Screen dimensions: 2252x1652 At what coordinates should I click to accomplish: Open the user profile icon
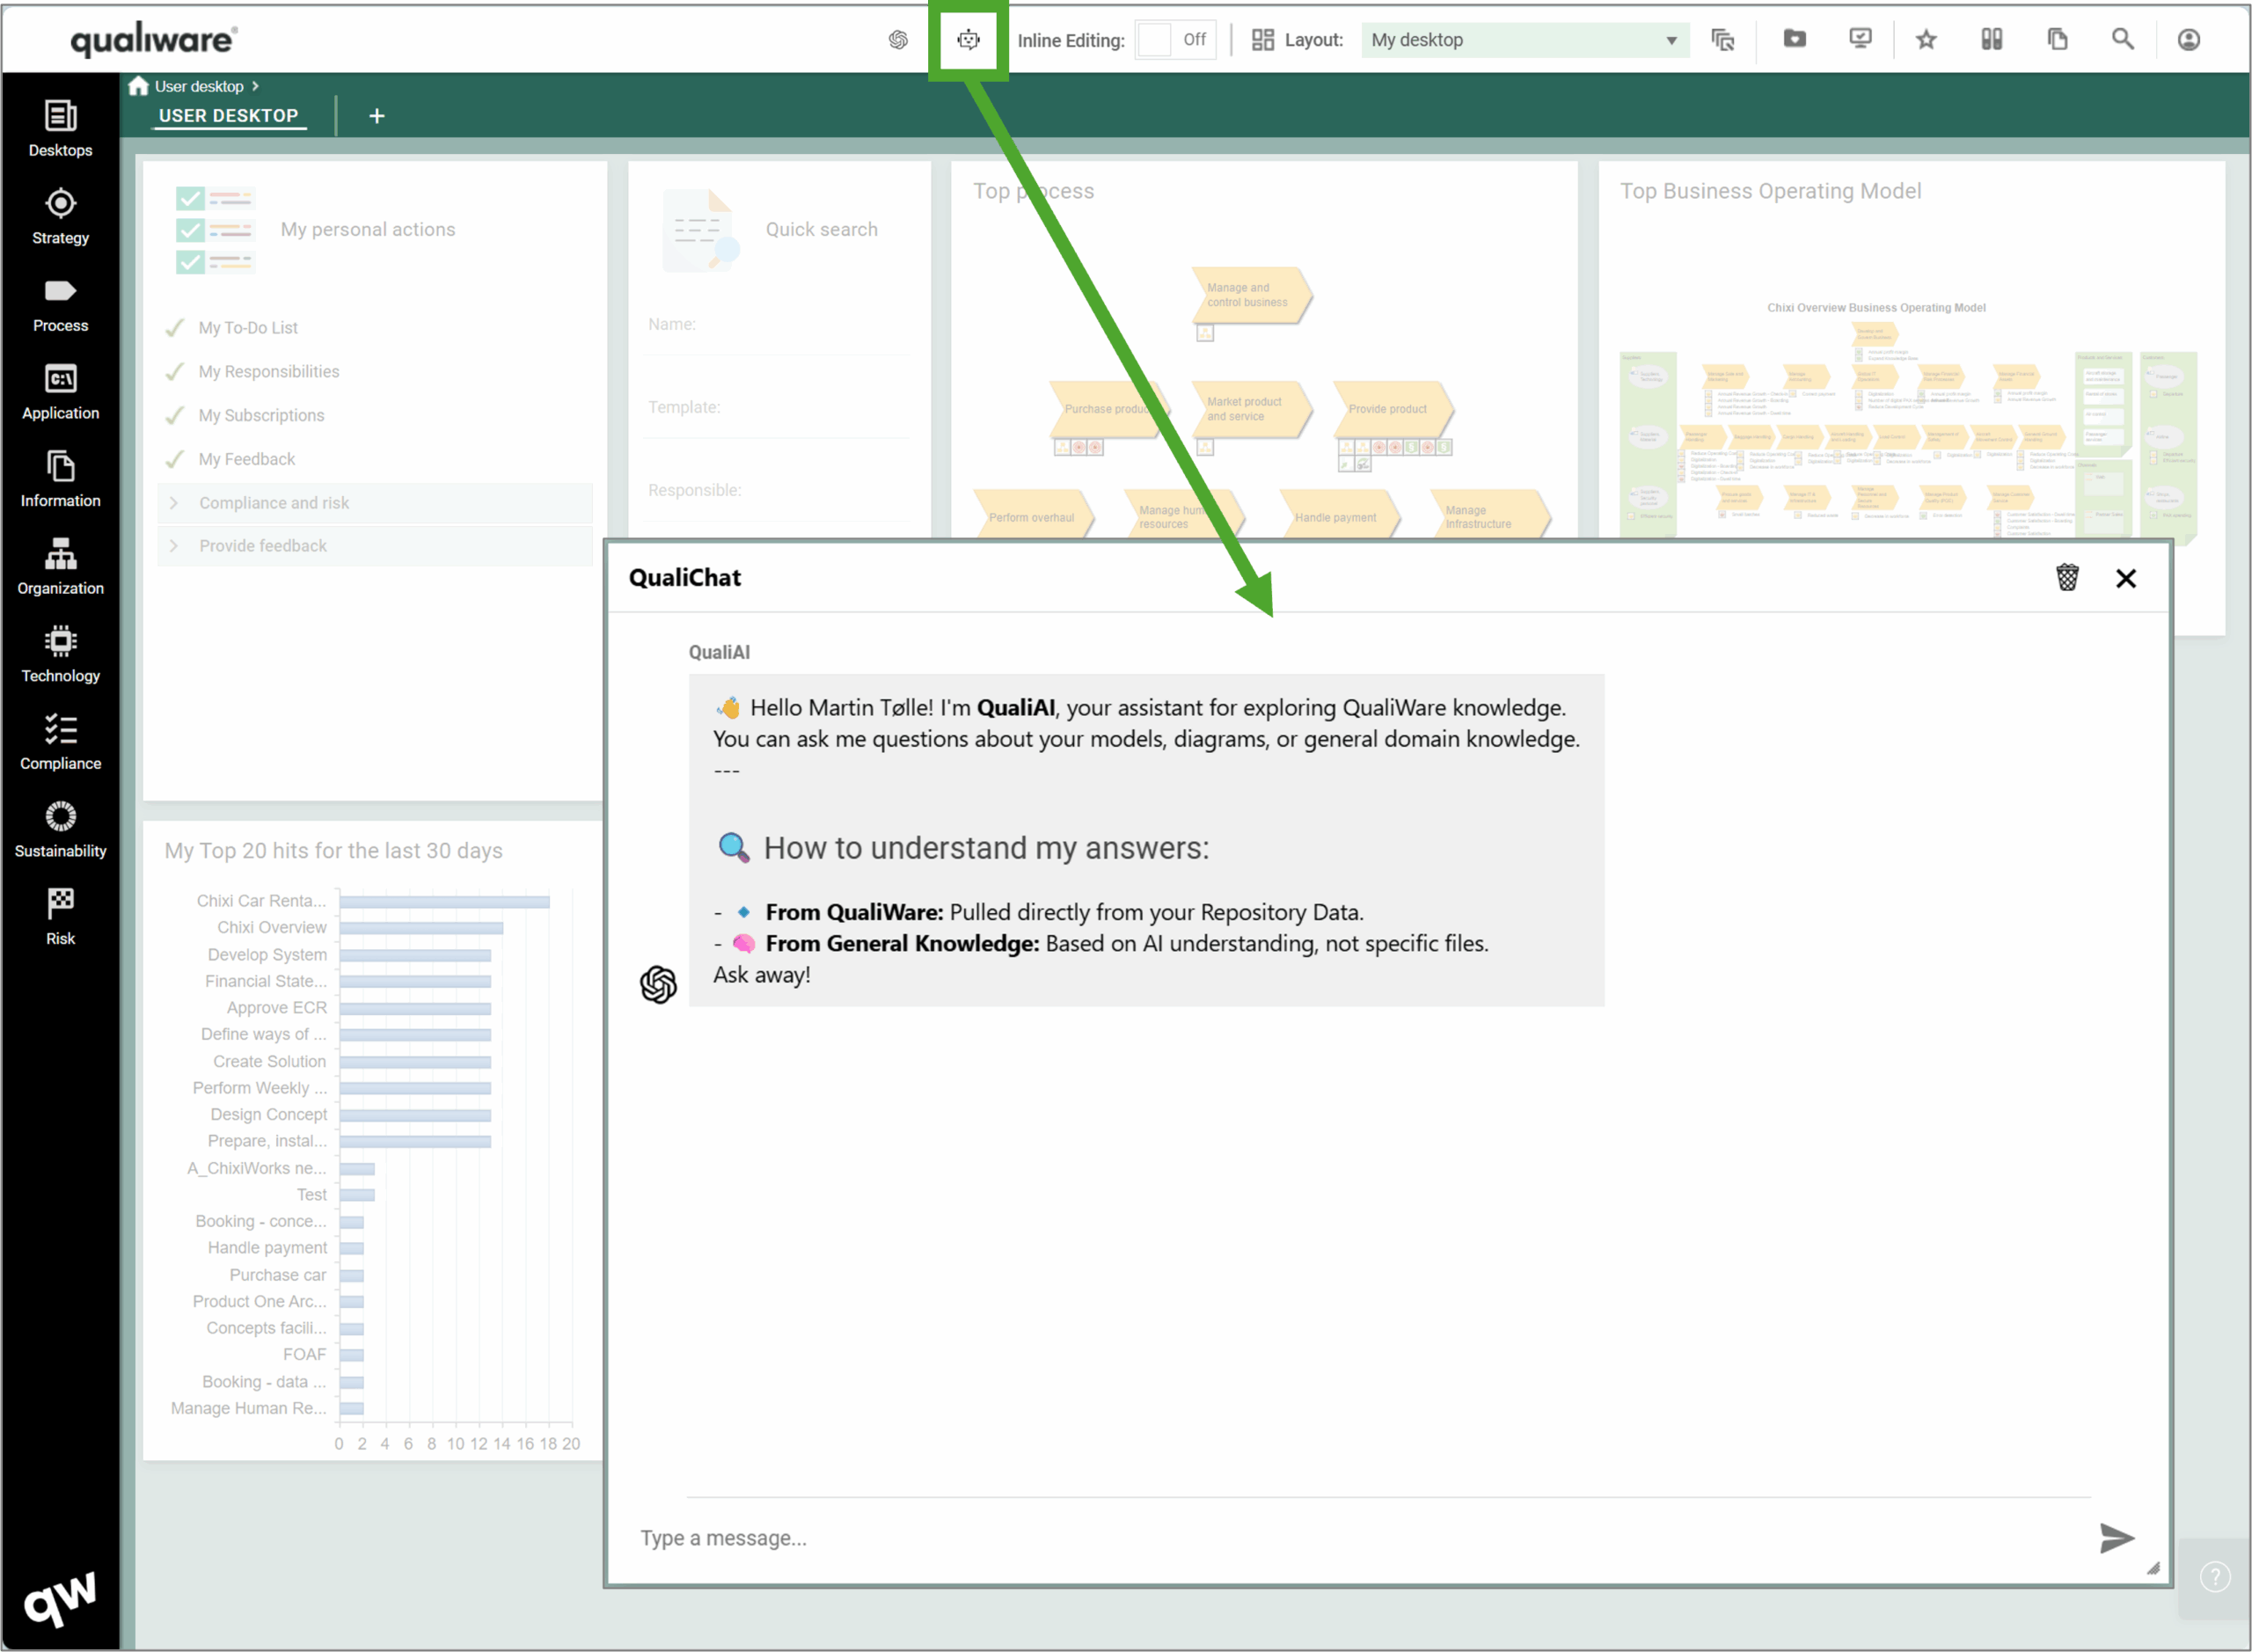click(x=2188, y=40)
